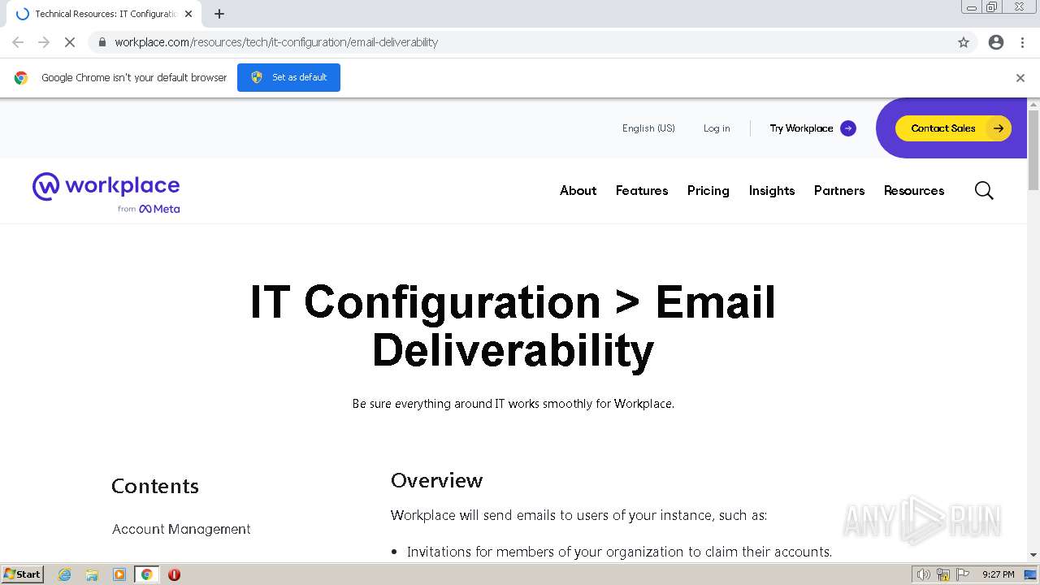
Task: Open Chrome three-dot menu
Action: 1023,42
